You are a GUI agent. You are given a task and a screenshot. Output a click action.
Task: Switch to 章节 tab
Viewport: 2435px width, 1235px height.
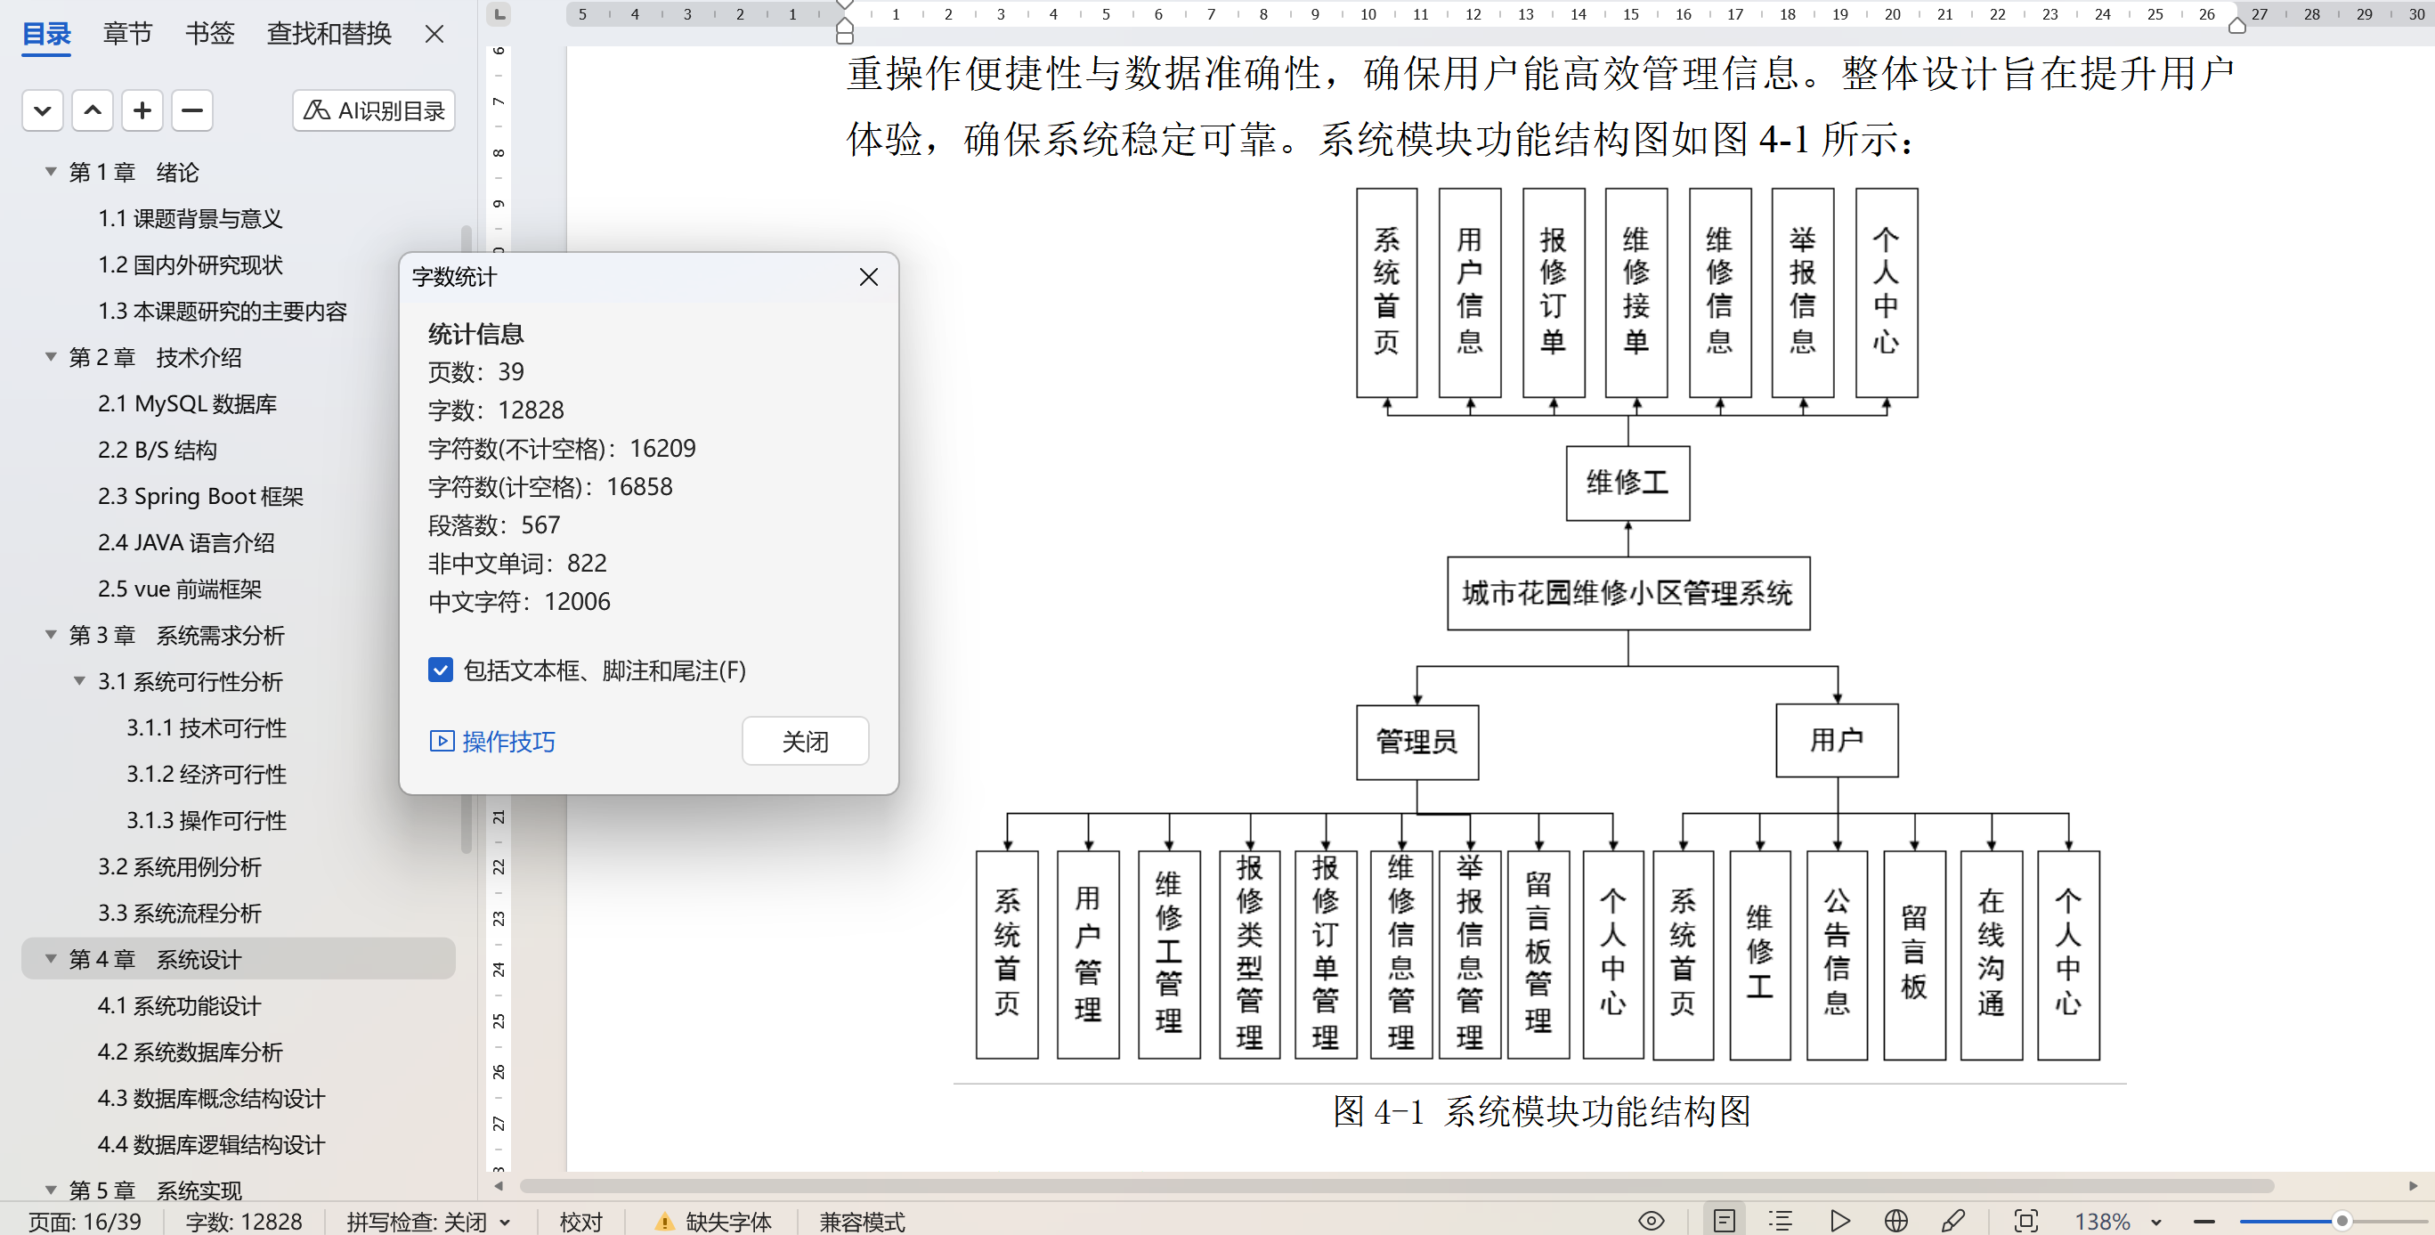click(126, 34)
